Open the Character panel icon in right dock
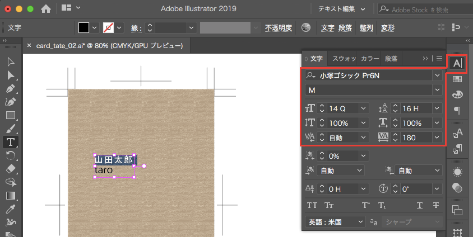 coord(457,63)
